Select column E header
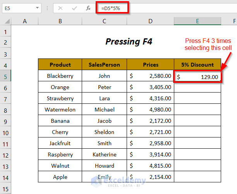237x194 pixels. (x=197, y=22)
